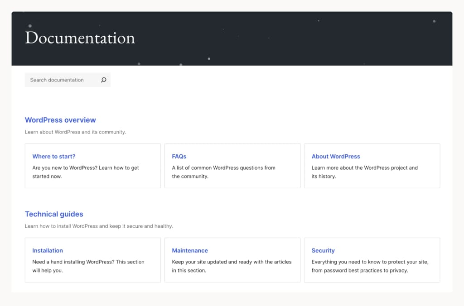Open the 'Where to start?' guide
Screen dimensions: 464x306
pyautogui.click(x=53, y=156)
